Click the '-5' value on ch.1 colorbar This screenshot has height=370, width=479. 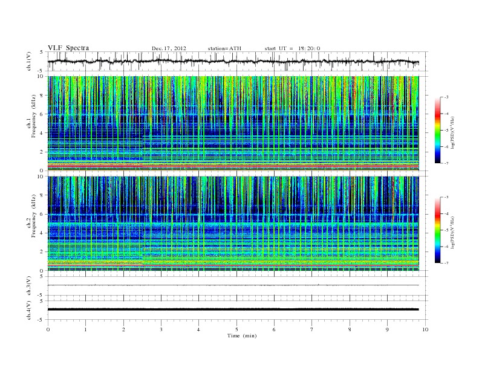[446, 130]
